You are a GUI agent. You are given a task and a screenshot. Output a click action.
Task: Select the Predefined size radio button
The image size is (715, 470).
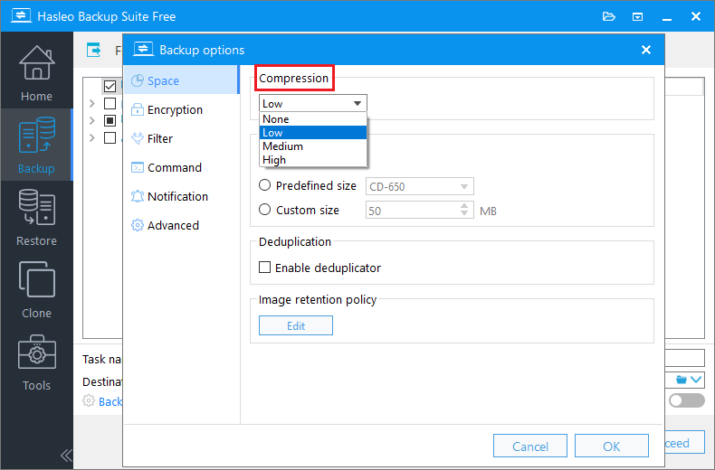[x=265, y=185]
